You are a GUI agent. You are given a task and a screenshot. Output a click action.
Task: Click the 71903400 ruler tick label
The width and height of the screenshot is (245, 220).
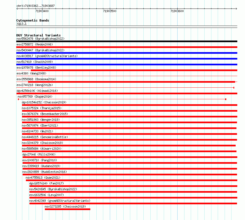pyautogui.click(x=42, y=11)
